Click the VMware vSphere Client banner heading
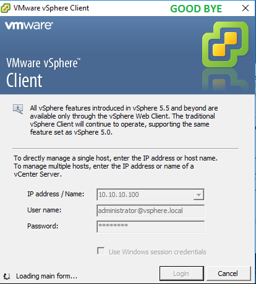 click(x=43, y=72)
